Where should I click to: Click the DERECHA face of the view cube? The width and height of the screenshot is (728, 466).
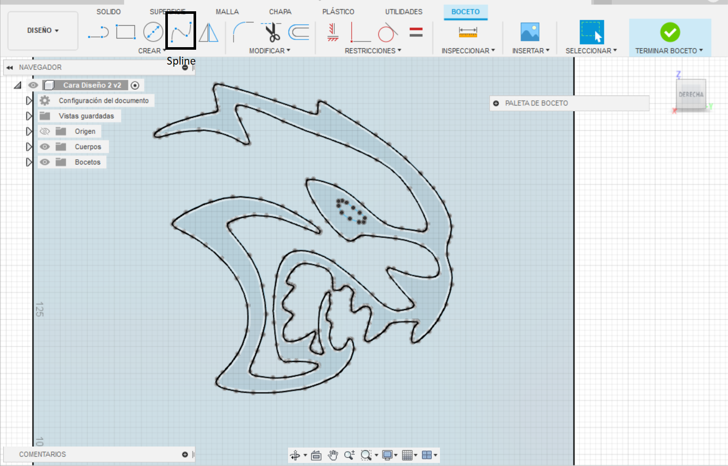tap(691, 94)
